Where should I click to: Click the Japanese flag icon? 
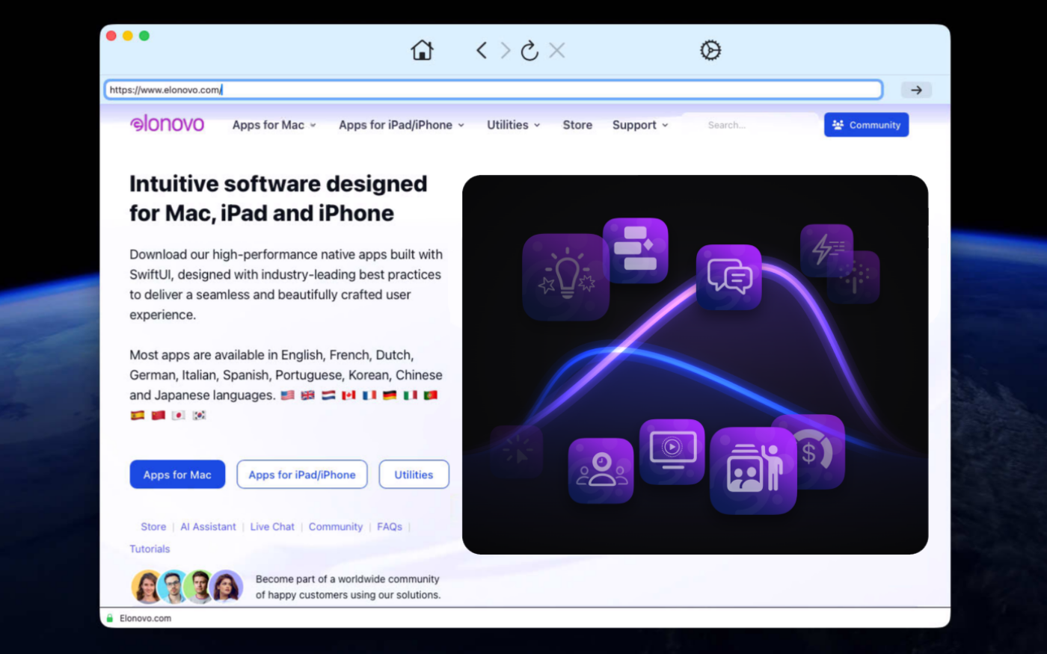178,416
